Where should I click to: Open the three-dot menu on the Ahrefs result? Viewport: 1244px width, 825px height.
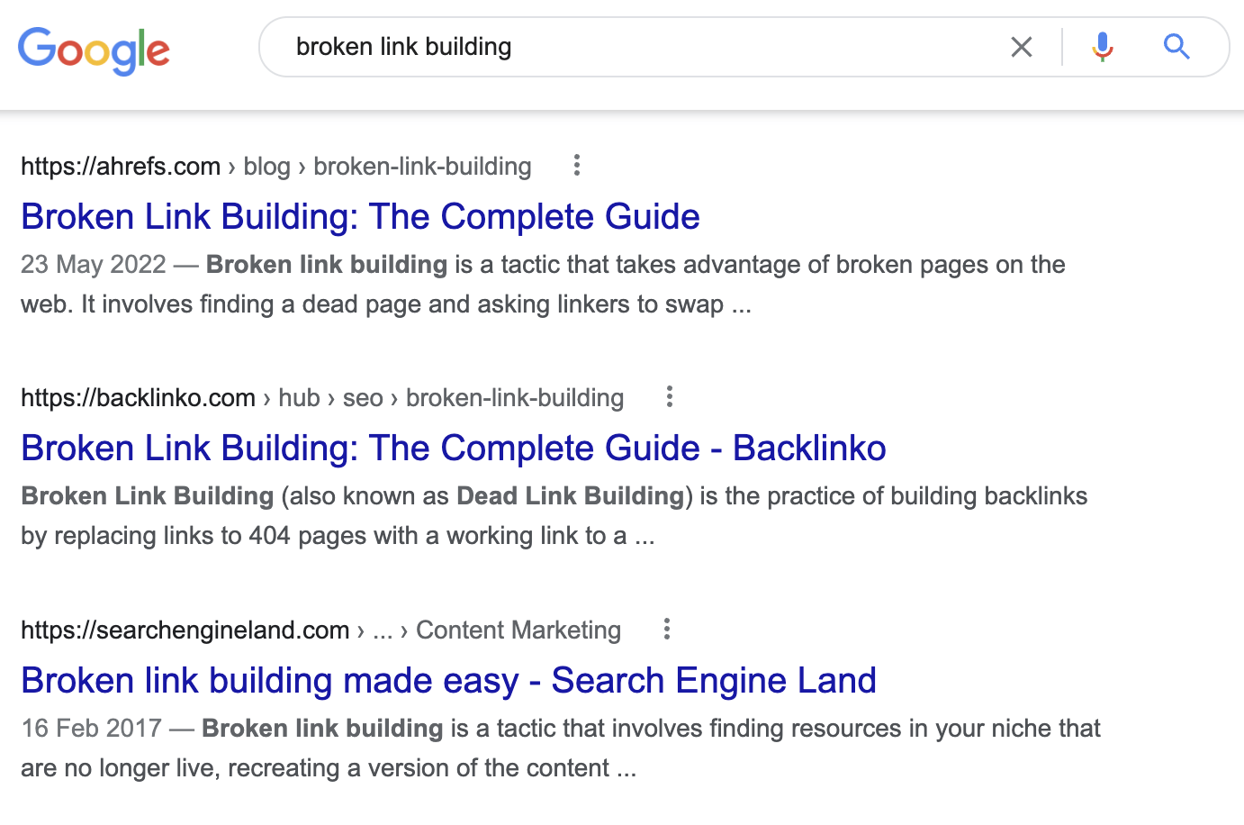(x=576, y=166)
